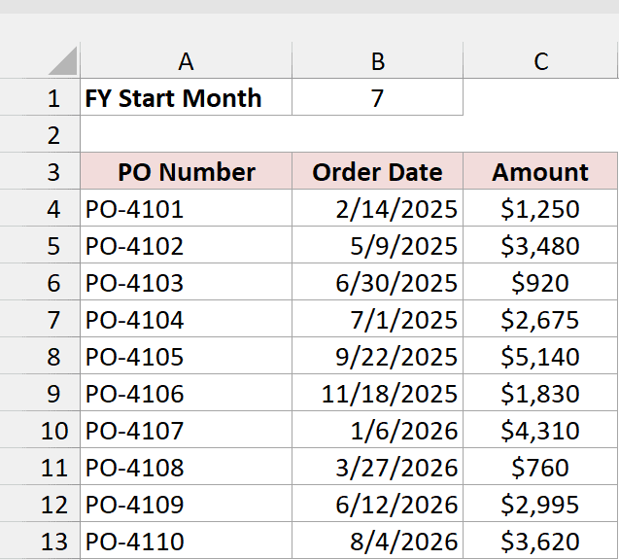
Task: Select row 7 header
Action: click(x=40, y=319)
